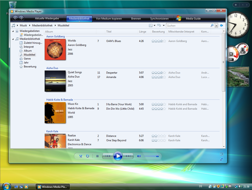Screen dimensions: 252x190
Task: Select the Medienbibliothek tab
Action: 79,19
